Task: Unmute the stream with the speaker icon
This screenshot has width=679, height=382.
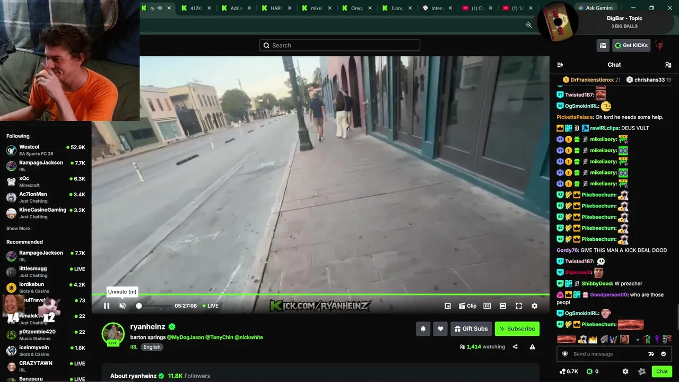Action: [x=123, y=306]
